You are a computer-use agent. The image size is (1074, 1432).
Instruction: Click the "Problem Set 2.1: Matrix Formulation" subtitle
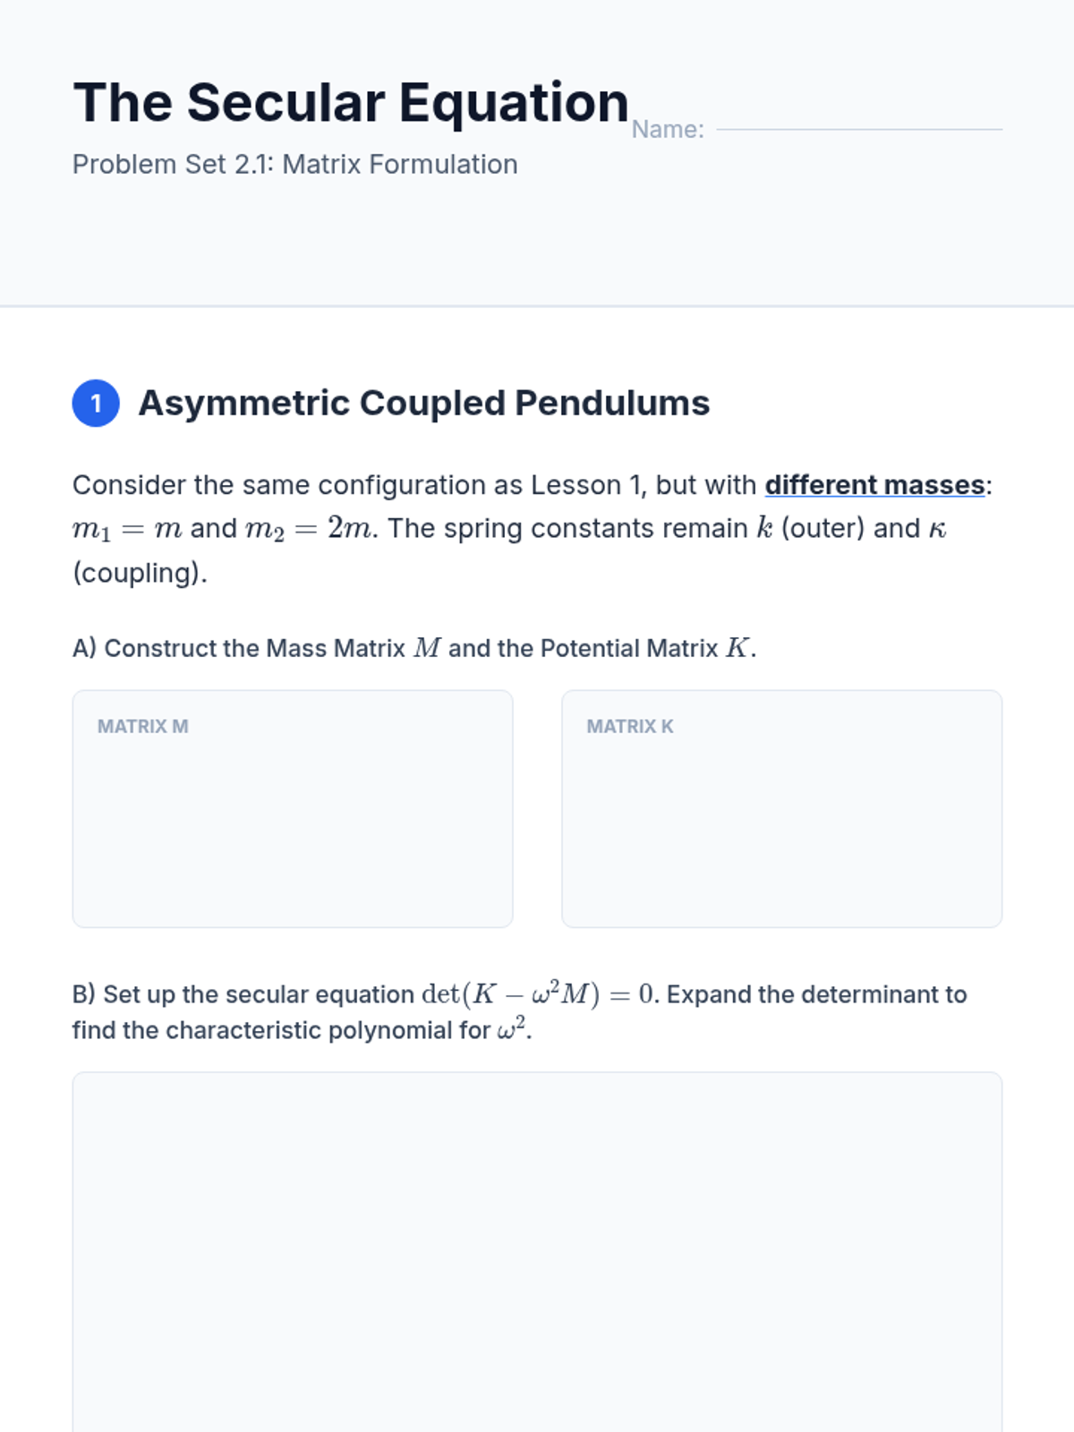[x=295, y=165]
